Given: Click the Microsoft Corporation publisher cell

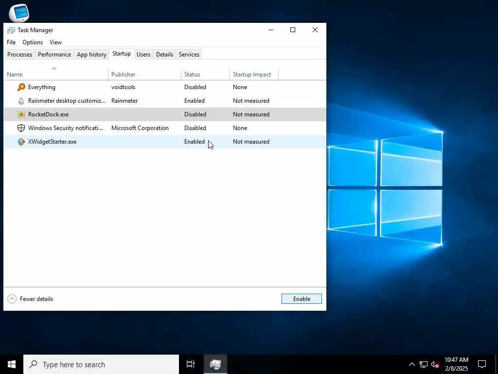Looking at the screenshot, I should click(140, 128).
